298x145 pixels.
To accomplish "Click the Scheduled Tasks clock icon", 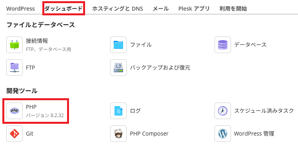I will [x=223, y=111].
